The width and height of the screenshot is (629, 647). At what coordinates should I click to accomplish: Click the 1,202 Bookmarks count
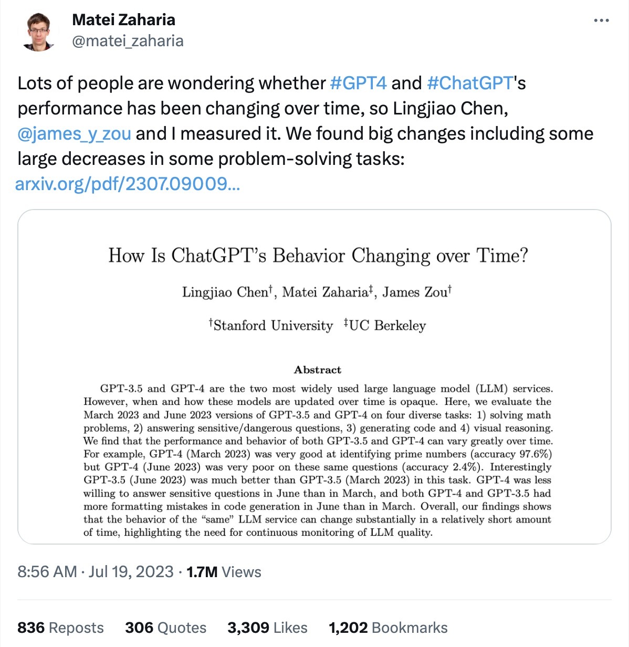point(388,628)
